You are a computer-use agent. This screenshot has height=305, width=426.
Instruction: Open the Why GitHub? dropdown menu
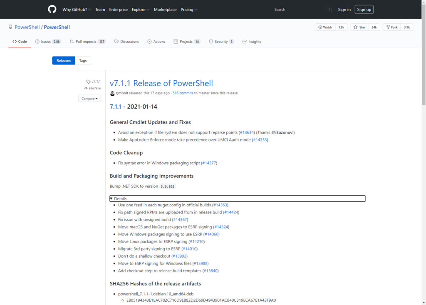(77, 10)
